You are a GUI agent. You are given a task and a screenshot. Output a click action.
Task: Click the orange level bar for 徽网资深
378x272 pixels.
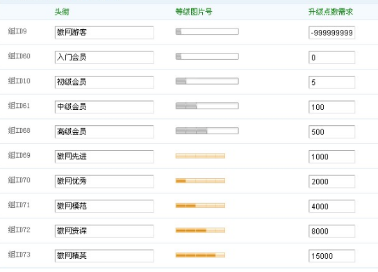(x=200, y=230)
